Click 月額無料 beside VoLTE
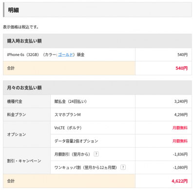 (180, 128)
